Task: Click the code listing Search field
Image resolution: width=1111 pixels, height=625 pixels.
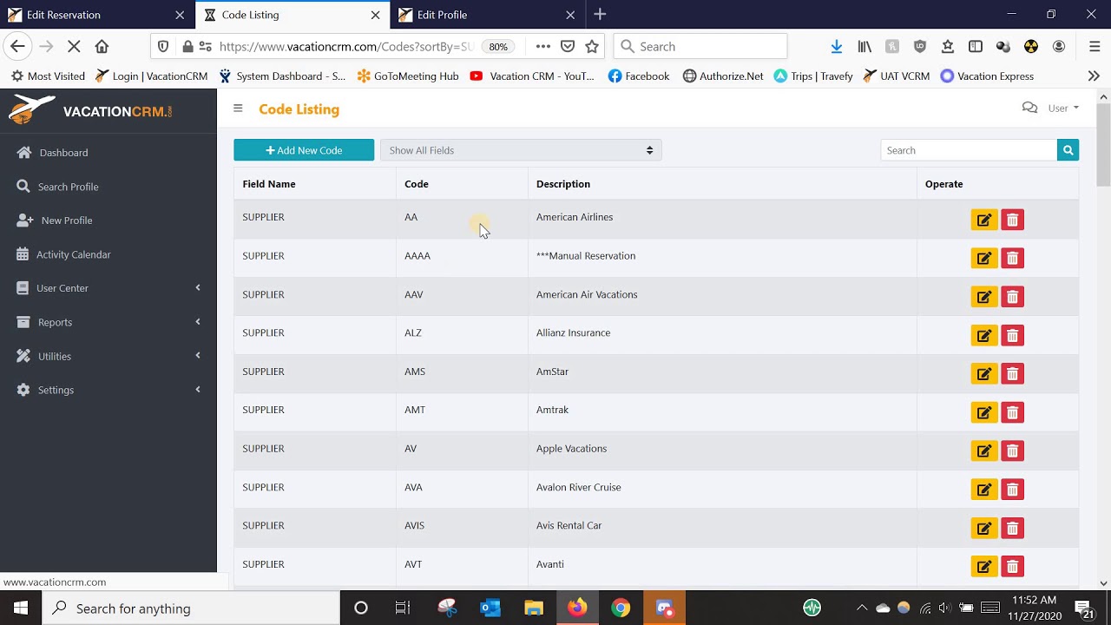Action: pos(969,150)
